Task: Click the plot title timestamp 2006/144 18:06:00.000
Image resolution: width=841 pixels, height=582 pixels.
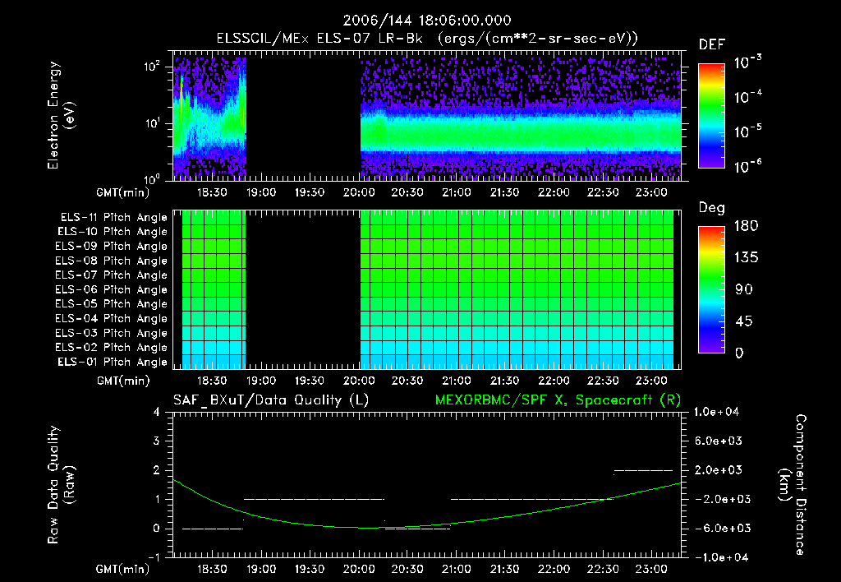Action: pos(427,21)
